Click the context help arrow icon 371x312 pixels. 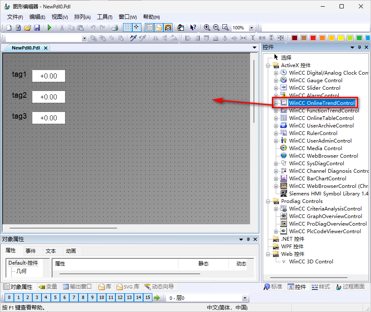[x=193, y=28]
